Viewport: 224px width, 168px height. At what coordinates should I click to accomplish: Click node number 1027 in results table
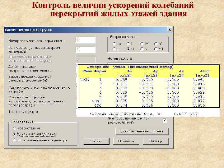pos(85,80)
